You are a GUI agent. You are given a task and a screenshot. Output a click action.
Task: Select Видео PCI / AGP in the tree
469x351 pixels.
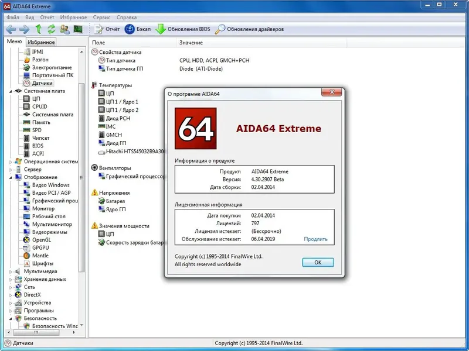point(51,193)
